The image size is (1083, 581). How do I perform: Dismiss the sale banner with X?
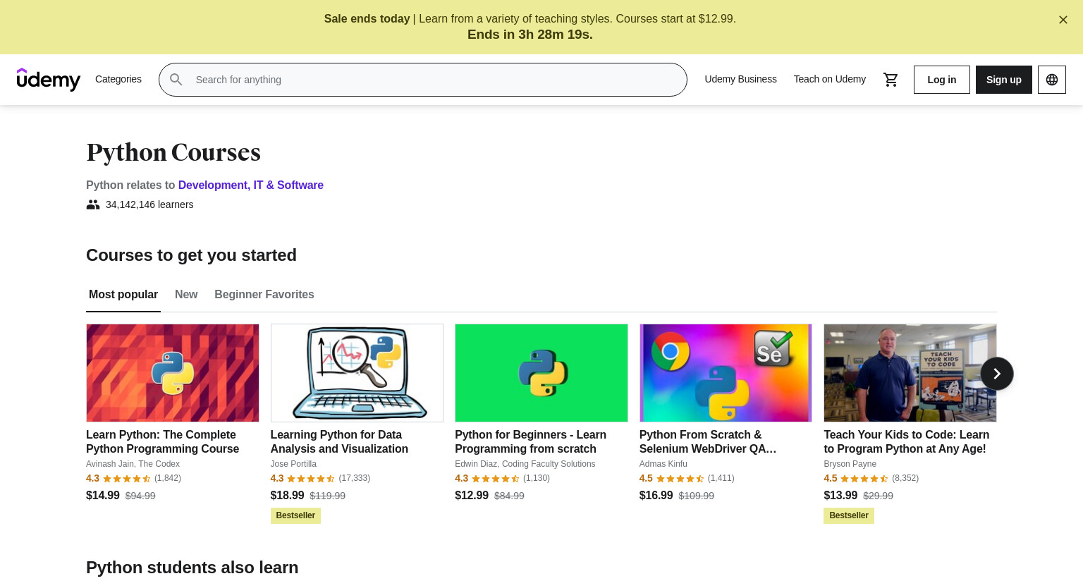(x=1063, y=20)
